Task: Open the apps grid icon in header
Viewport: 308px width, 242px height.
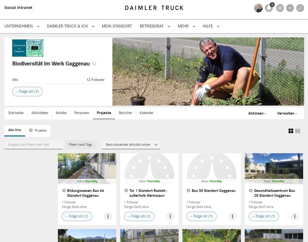Action: (280, 8)
